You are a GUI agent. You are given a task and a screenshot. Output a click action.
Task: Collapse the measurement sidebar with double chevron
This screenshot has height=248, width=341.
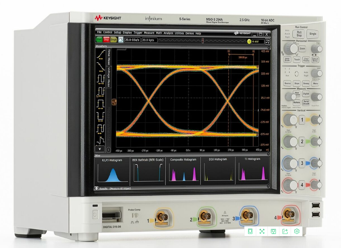point(108,150)
